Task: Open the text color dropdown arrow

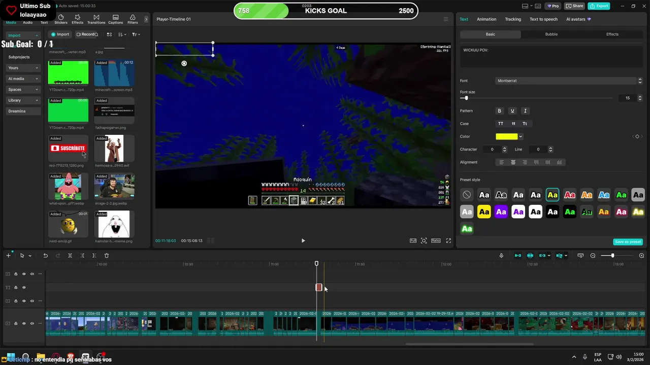Action: 521,136
